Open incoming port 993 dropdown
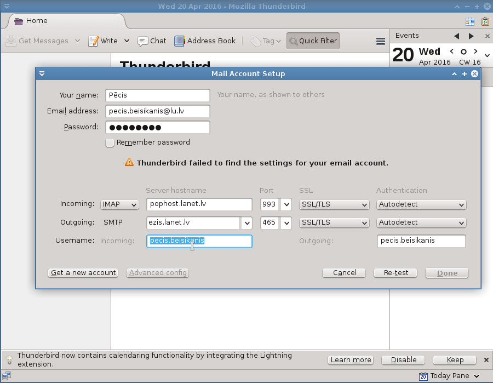Screen dimensions: 493x383 point(286,204)
